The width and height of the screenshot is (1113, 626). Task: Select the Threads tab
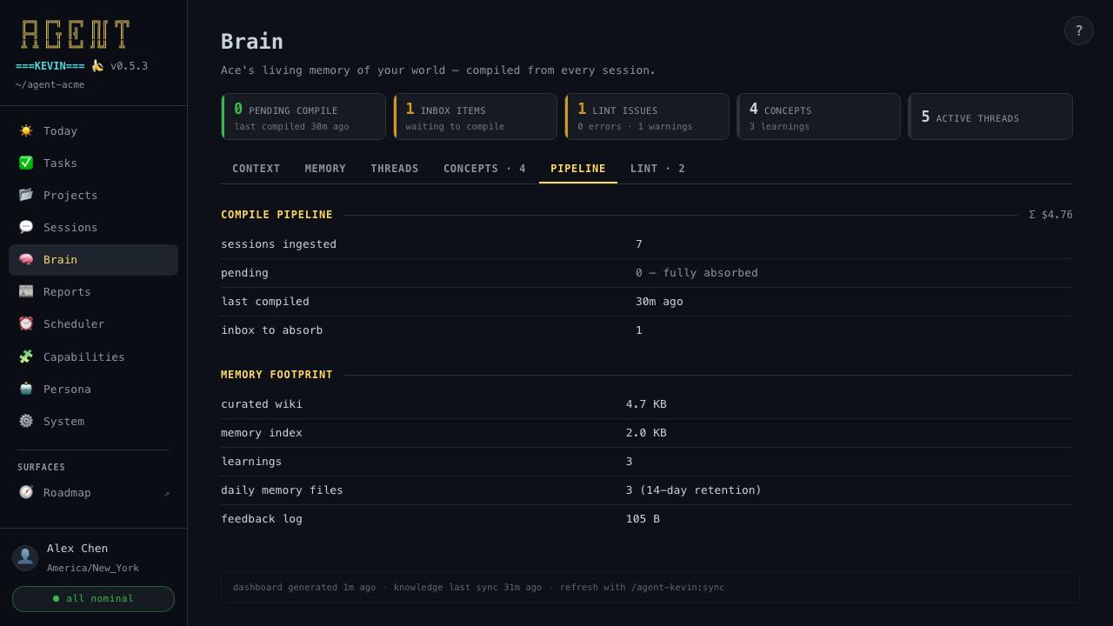click(x=395, y=169)
